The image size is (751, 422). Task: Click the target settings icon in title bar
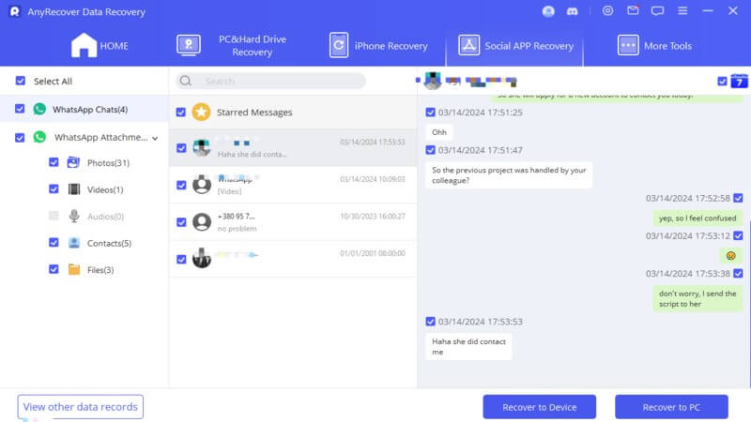pos(607,10)
